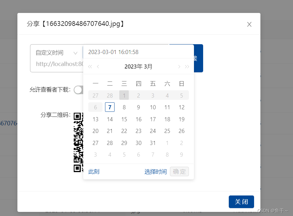Toggle the 允许查看者下载 switch
Viewport: 293px width, 216px height.
coord(78,90)
